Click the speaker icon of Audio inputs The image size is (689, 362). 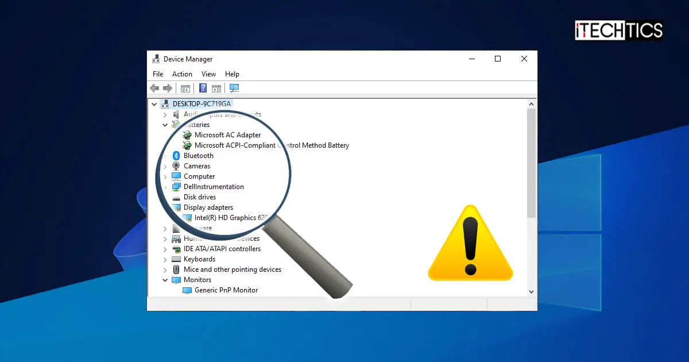click(x=176, y=114)
